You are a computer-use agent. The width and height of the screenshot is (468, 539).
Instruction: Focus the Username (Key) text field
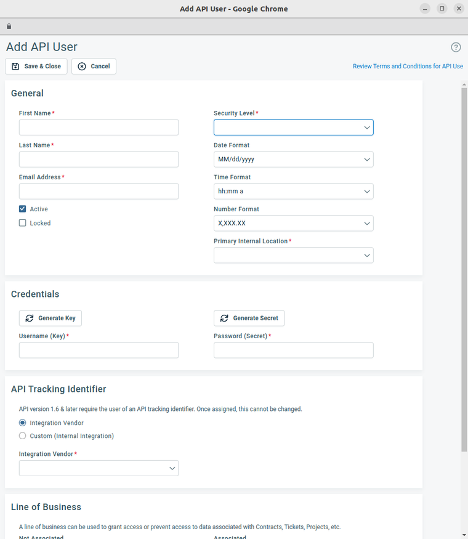click(x=99, y=351)
